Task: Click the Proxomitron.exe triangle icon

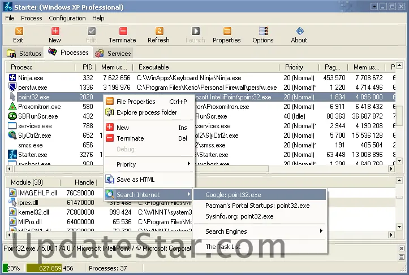Action: point(12,106)
